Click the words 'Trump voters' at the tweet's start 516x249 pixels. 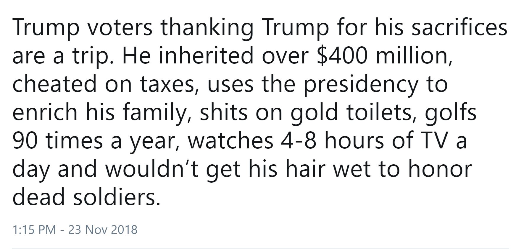(83, 28)
